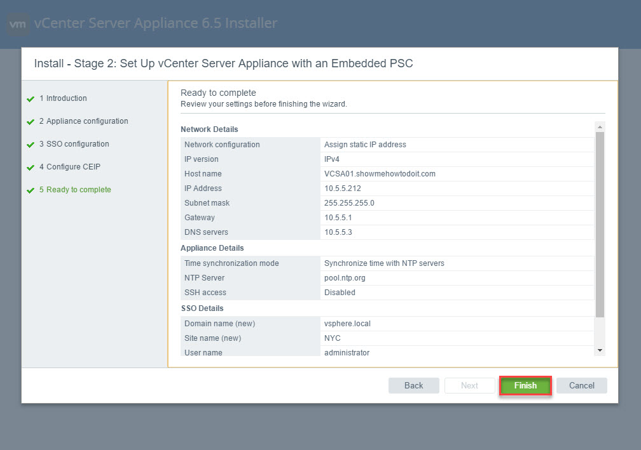Click the Site name NYC value
Viewport: 641px width, 450px height.
pos(333,338)
